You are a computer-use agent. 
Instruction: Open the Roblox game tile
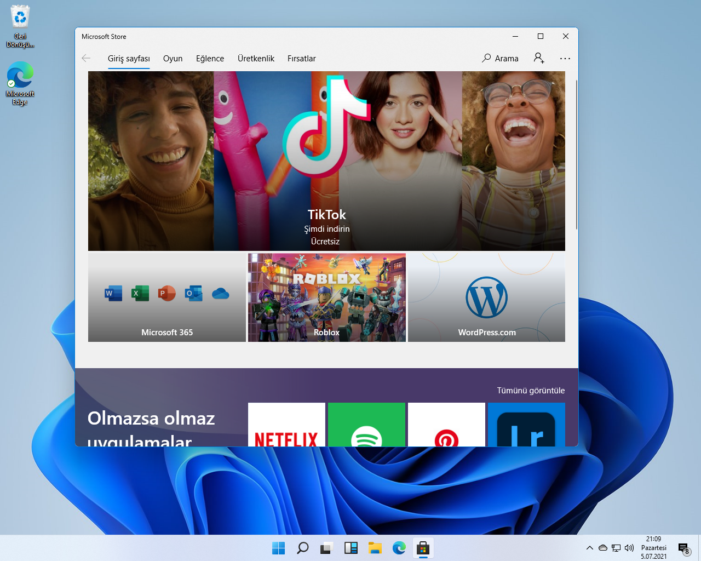(x=327, y=297)
